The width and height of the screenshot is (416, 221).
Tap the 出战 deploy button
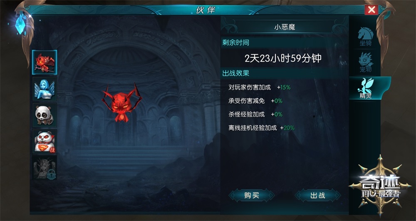click(x=317, y=196)
